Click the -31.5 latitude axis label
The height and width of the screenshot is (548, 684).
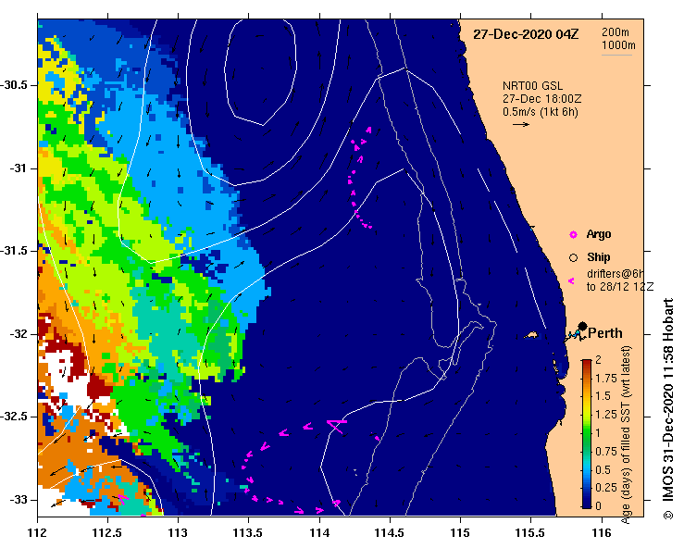15,251
